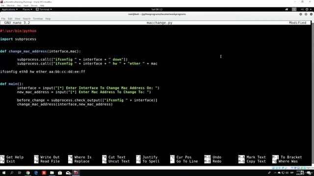Show hidden Windows tray icons

(x=275, y=173)
